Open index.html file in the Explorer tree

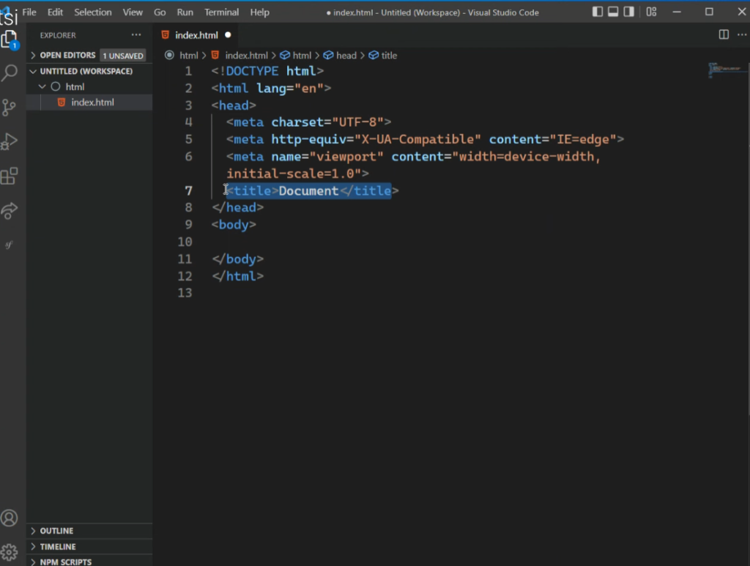[x=92, y=103]
